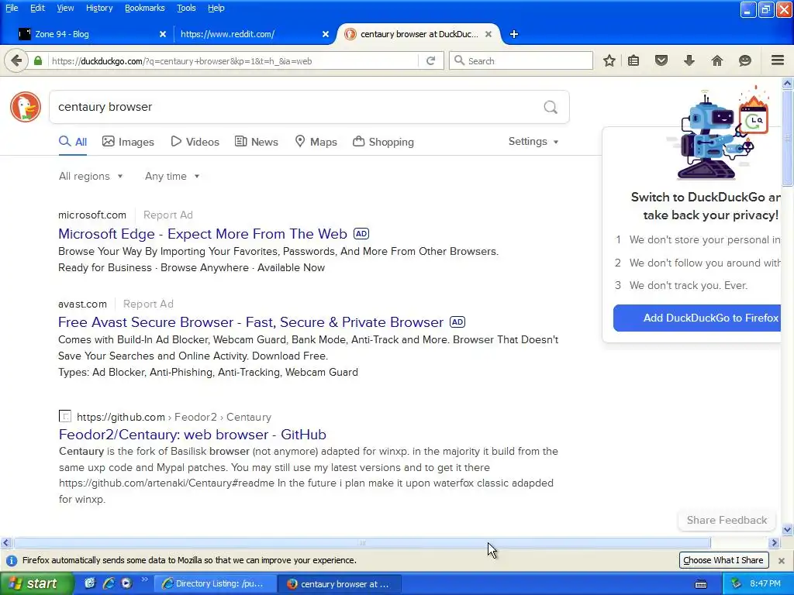
Task: Select the Videos search tab
Action: tap(195, 142)
